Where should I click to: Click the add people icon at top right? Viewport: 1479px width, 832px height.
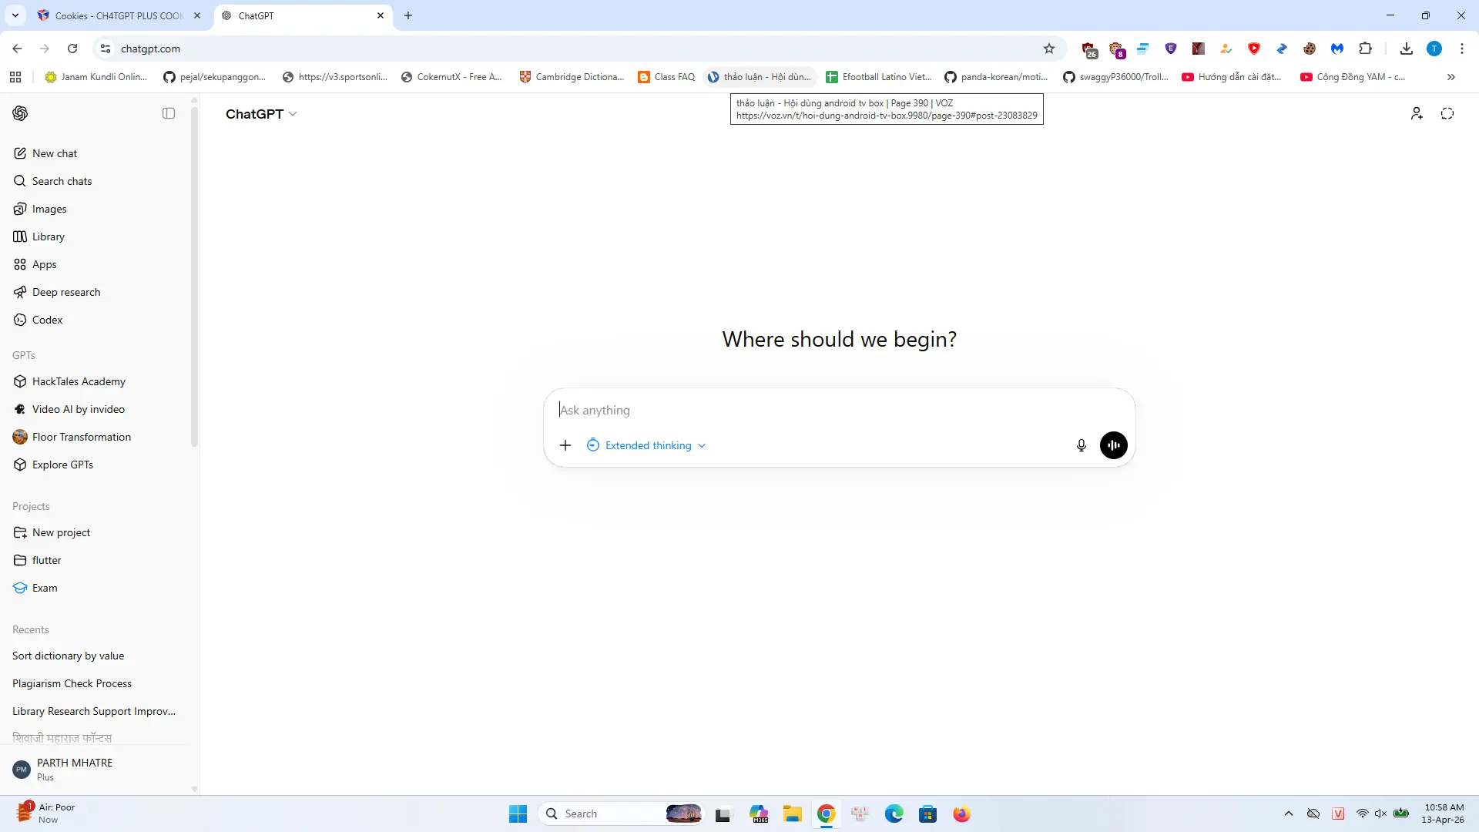pyautogui.click(x=1417, y=113)
